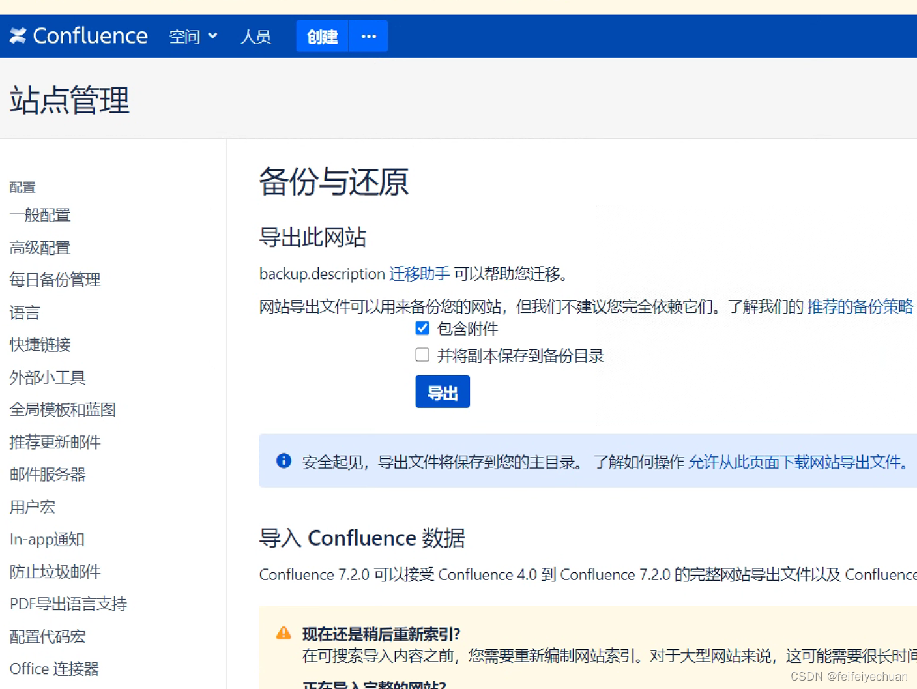Click the 导出此网站 section heading

coord(313,237)
